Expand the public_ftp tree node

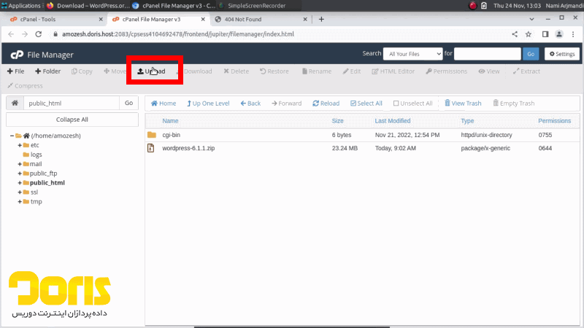click(19, 173)
